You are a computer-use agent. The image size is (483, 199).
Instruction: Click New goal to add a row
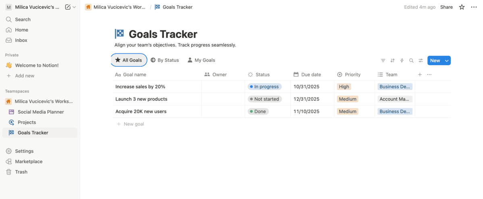coord(133,124)
